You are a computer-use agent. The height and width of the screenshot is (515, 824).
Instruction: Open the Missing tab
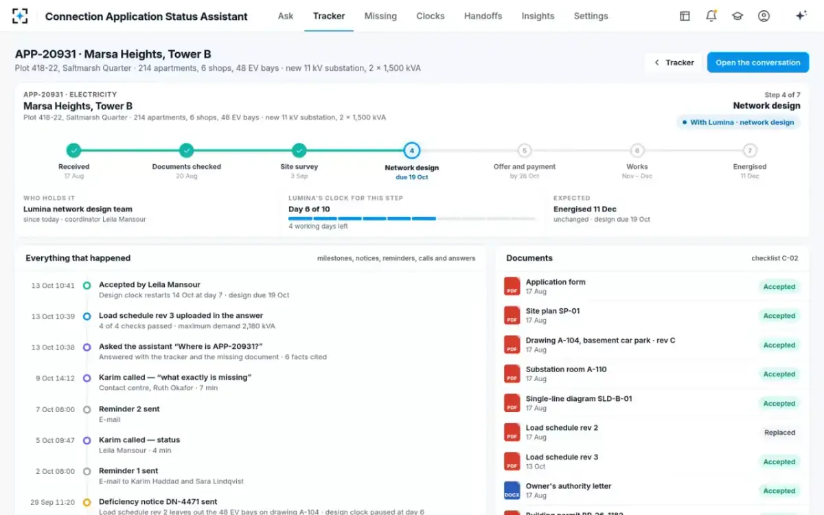(x=380, y=16)
